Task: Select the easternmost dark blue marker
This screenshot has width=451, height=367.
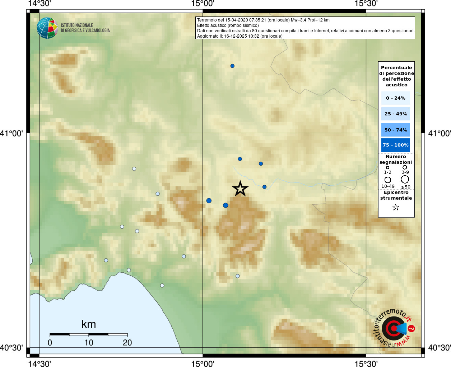Action: [264, 187]
